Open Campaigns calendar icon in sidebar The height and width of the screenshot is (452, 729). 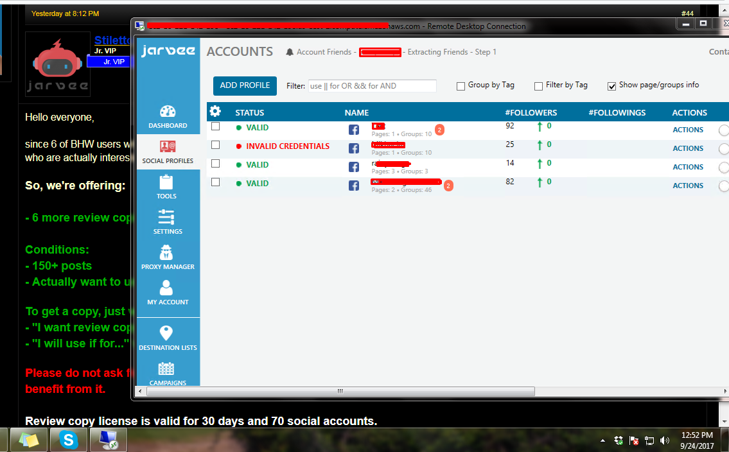[x=166, y=369]
